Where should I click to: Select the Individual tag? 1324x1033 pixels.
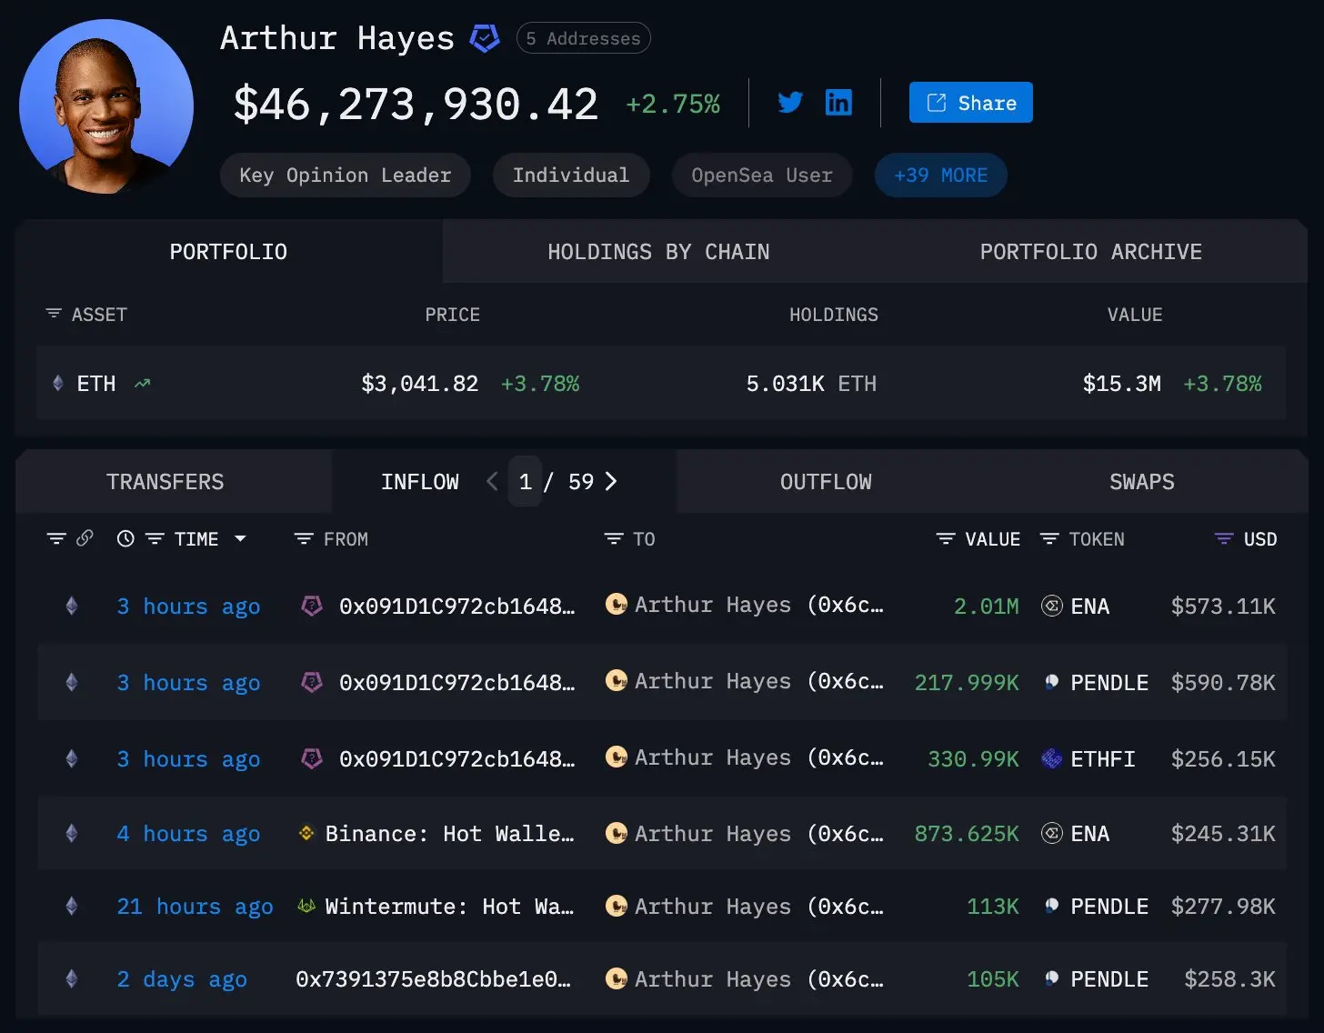point(571,176)
